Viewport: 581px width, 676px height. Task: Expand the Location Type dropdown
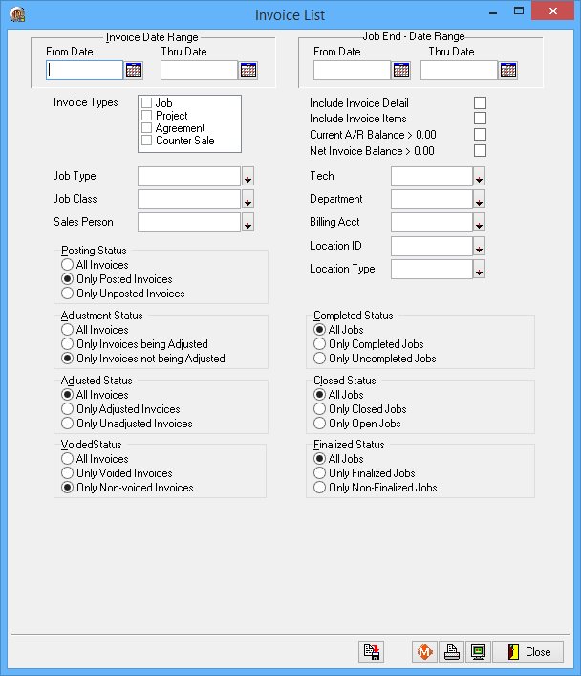[480, 271]
